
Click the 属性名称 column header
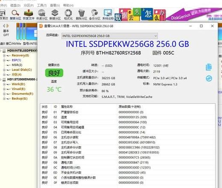(x=67, y=107)
